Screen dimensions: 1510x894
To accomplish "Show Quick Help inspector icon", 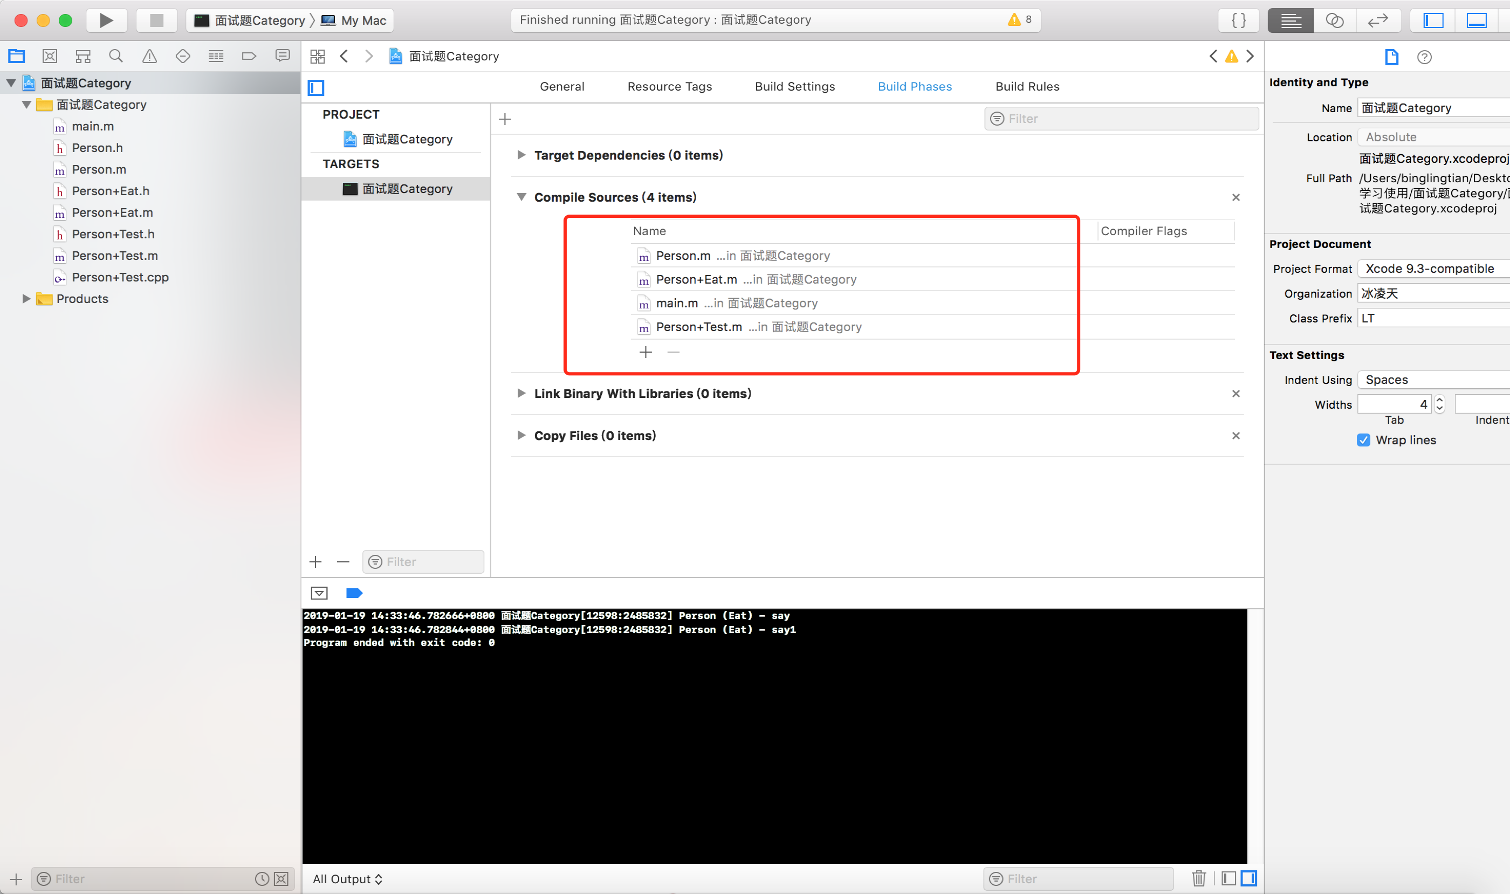I will coord(1424,57).
